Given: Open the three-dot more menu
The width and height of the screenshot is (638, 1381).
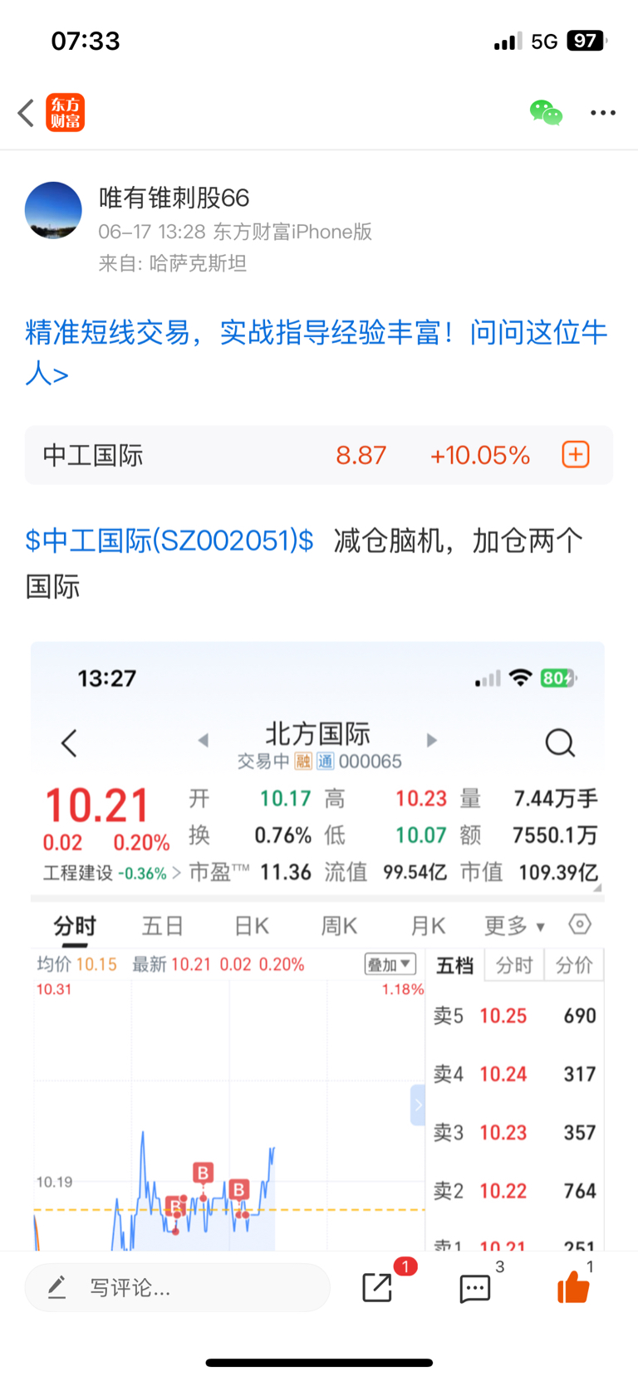Looking at the screenshot, I should (x=603, y=113).
